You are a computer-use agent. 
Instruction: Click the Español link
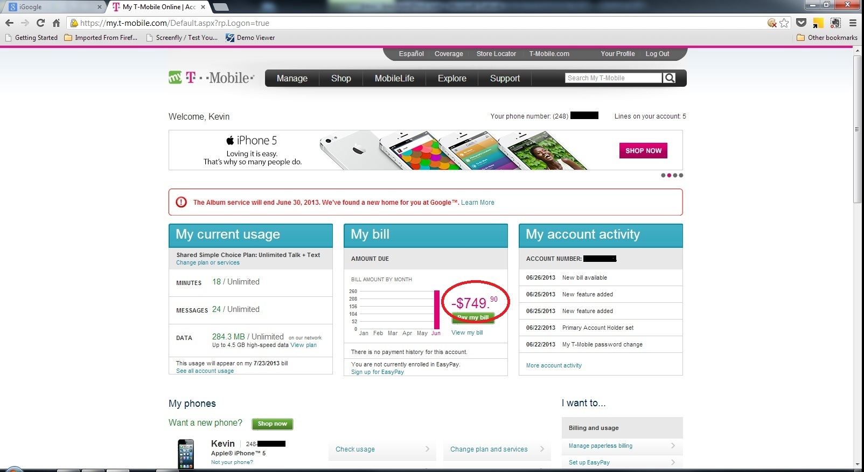coord(411,54)
